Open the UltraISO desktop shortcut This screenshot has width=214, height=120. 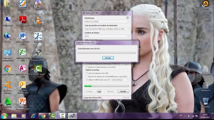coord(38,5)
